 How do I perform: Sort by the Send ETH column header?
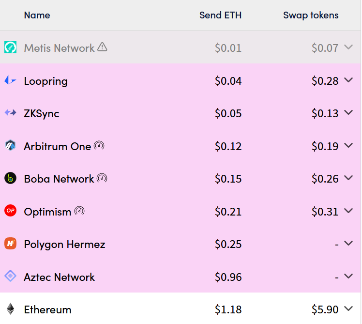(x=221, y=15)
